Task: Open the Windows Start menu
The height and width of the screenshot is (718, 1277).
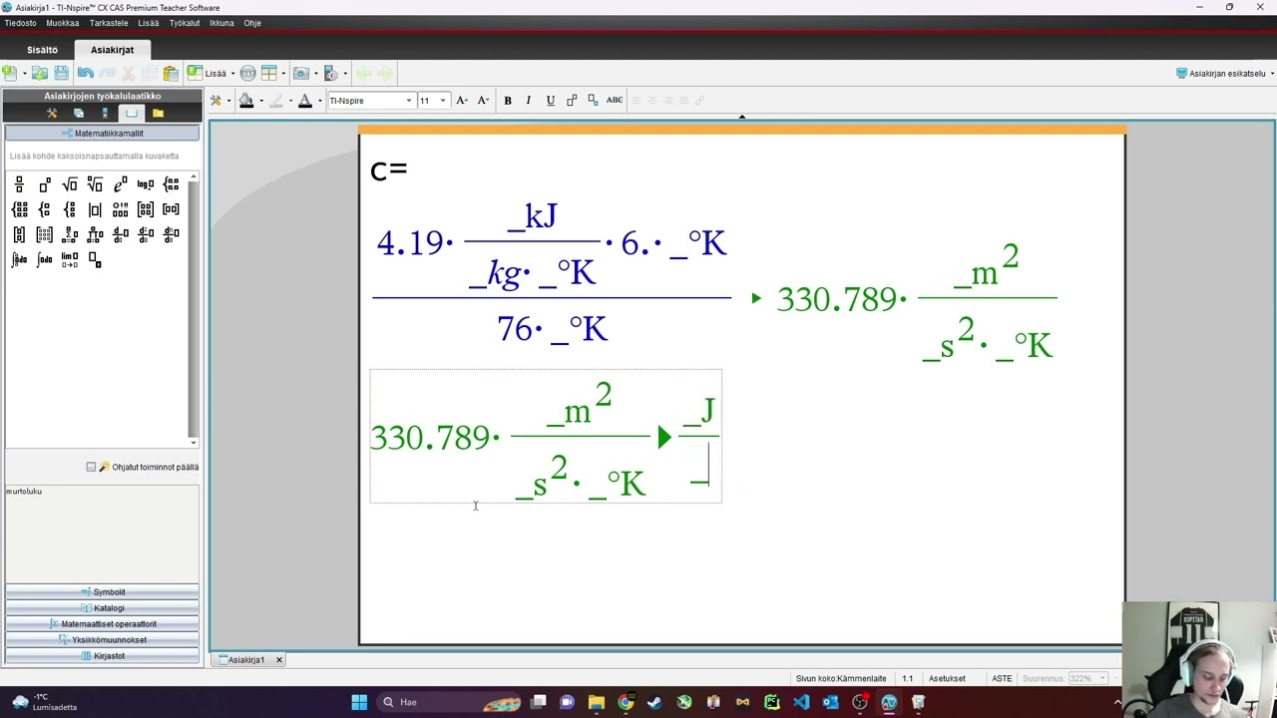Action: (359, 702)
